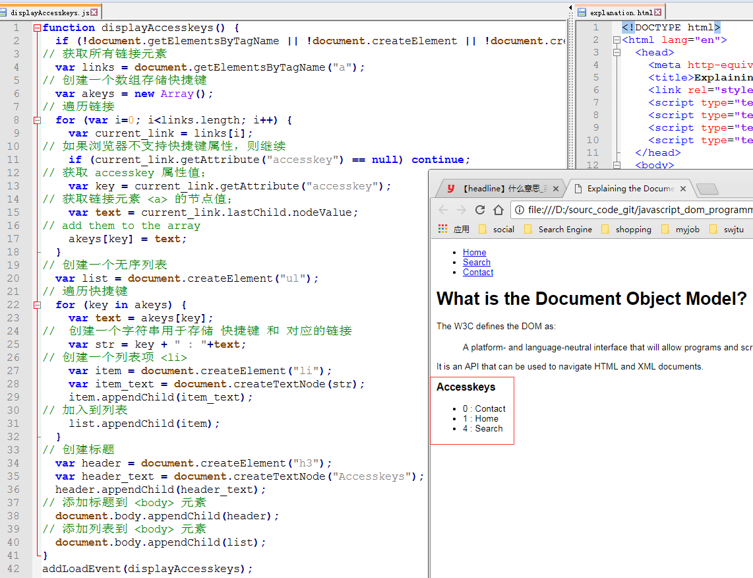The width and height of the screenshot is (753, 578).
Task: Click the save-state disk icon on the explanation.html tab
Action: pyautogui.click(x=582, y=13)
